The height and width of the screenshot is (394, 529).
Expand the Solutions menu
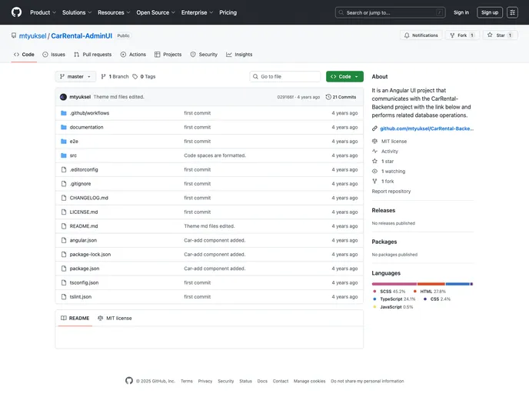click(x=77, y=12)
